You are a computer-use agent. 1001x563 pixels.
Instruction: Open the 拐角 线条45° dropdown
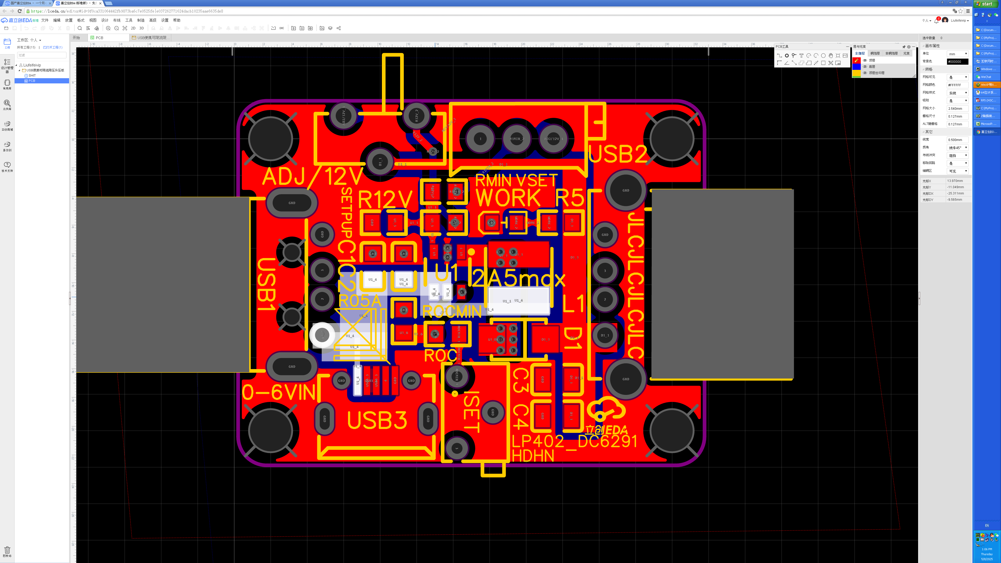[957, 148]
